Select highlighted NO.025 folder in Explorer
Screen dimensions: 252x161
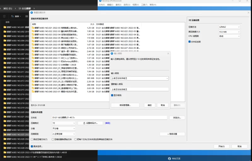(16, 134)
